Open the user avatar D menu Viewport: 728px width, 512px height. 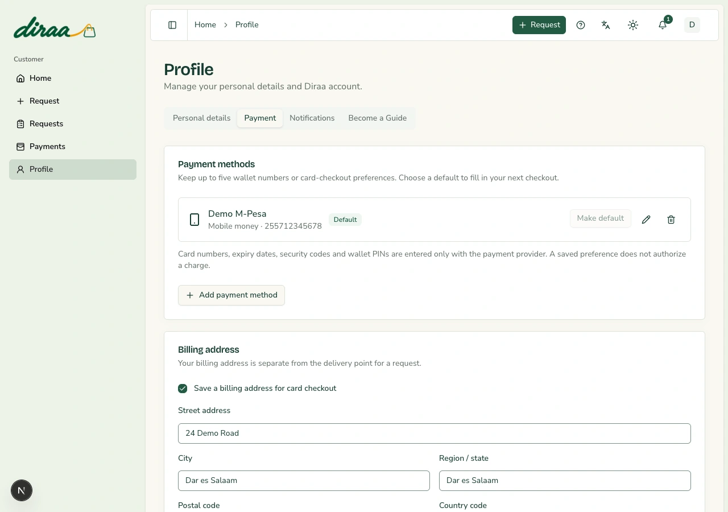coord(692,25)
